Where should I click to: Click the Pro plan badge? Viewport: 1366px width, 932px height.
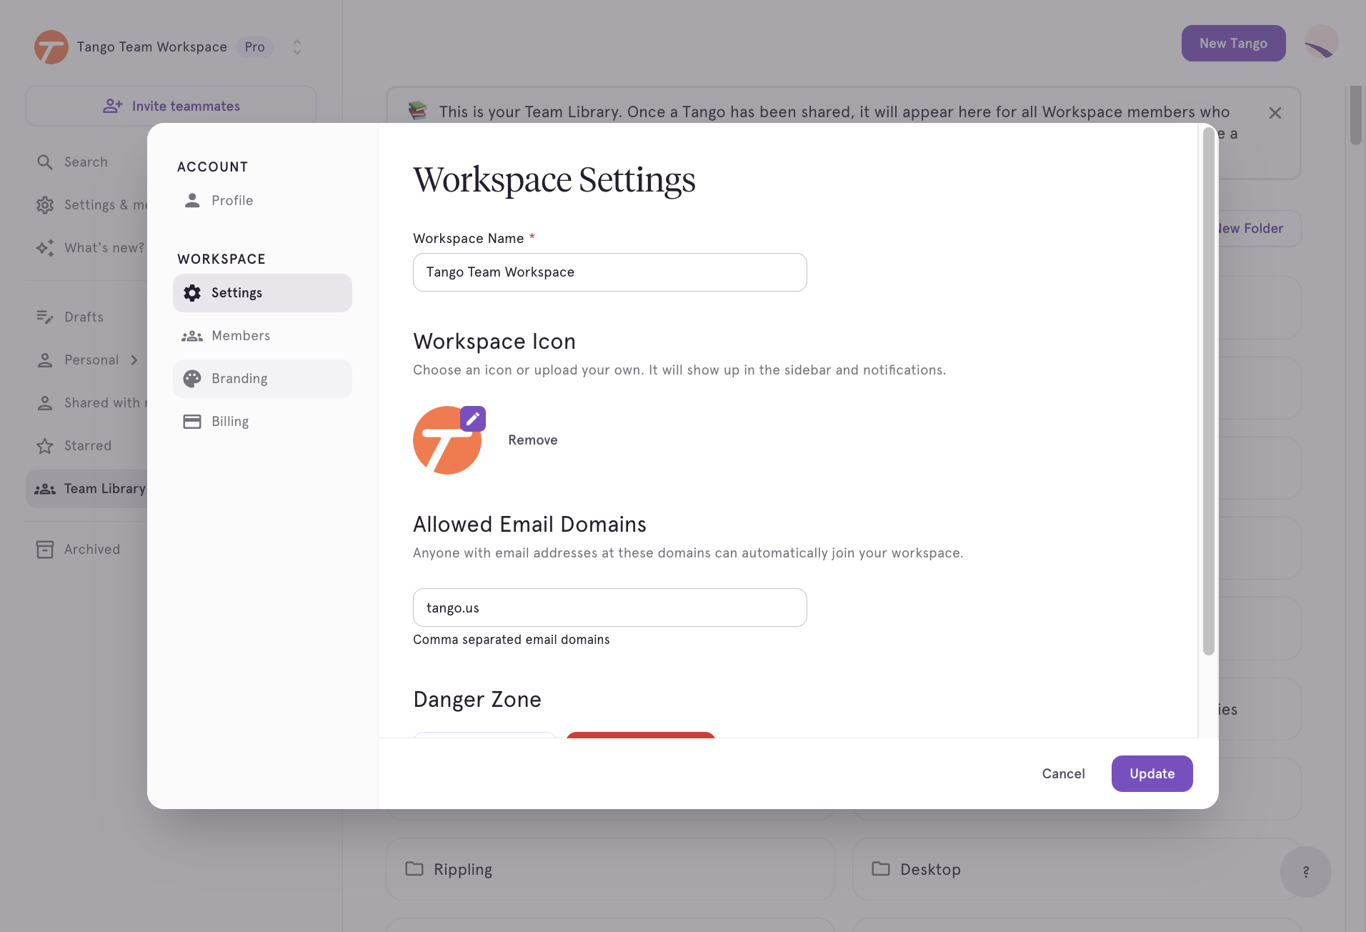(254, 47)
